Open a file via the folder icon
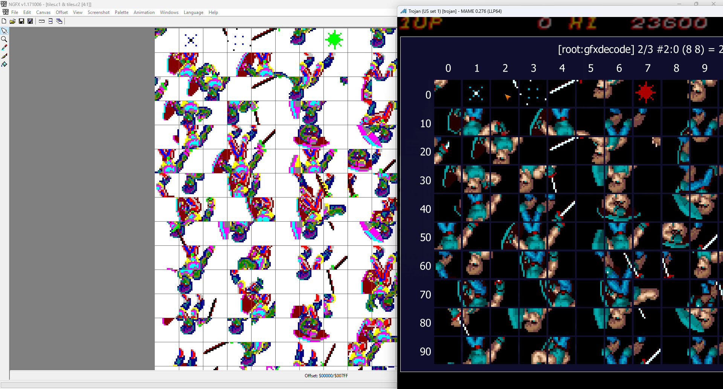The width and height of the screenshot is (723, 389). pos(13,21)
